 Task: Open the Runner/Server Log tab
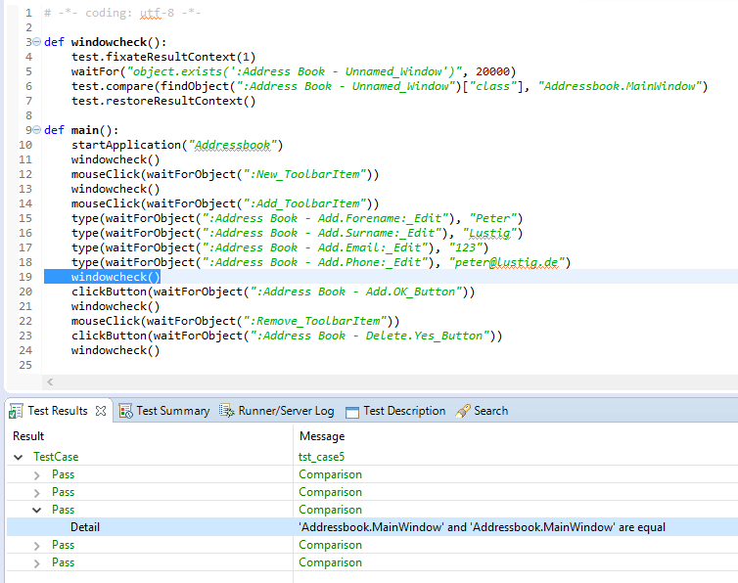pyautogui.click(x=285, y=411)
